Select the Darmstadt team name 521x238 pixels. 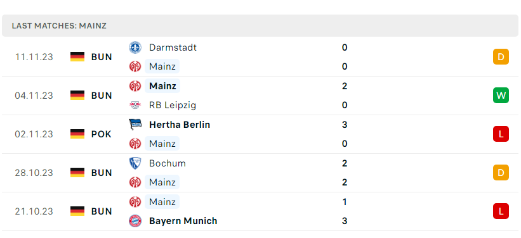173,47
